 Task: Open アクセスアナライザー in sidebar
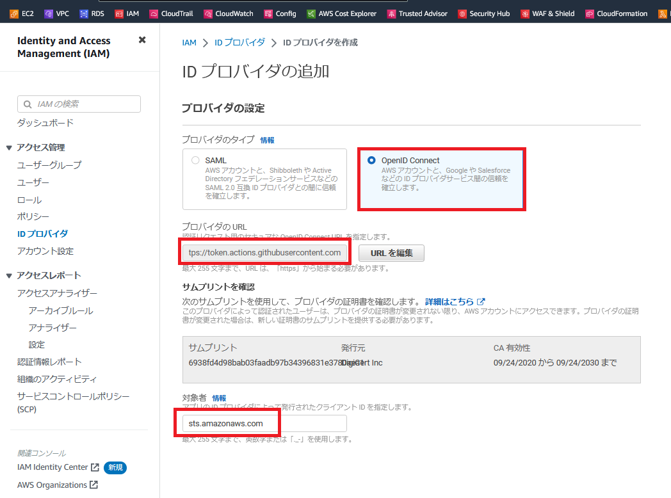[58, 293]
